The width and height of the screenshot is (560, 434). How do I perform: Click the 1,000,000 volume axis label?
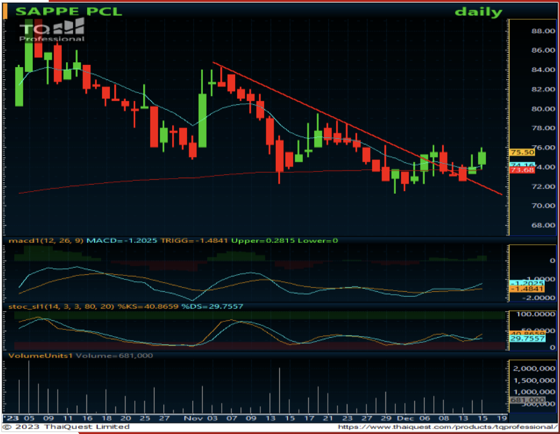(534, 393)
